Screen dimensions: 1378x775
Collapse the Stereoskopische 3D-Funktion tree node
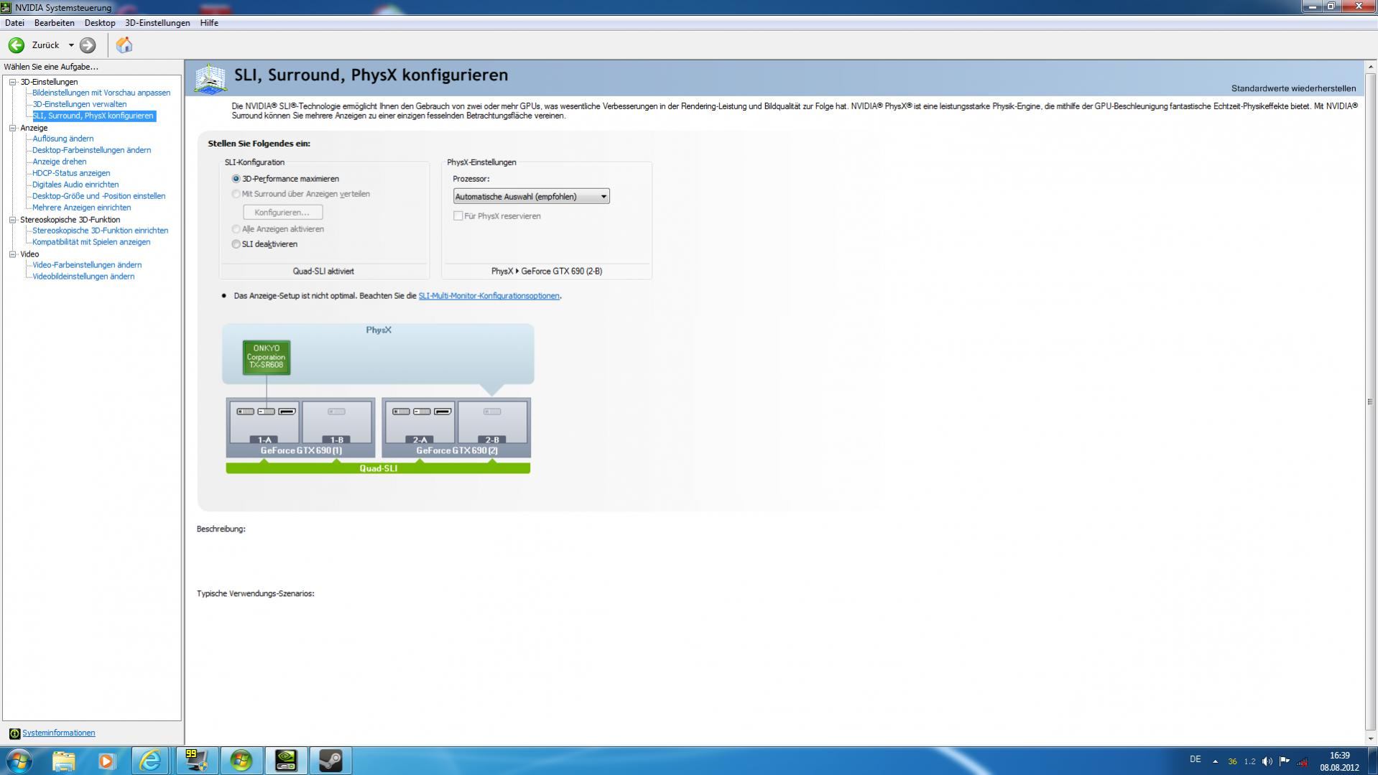tap(13, 220)
